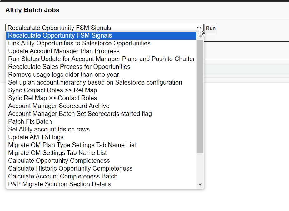Choose Link Altify Opportunities to Salesforce Opportunities
Screen dimensions: 289x211
[x=101, y=43]
